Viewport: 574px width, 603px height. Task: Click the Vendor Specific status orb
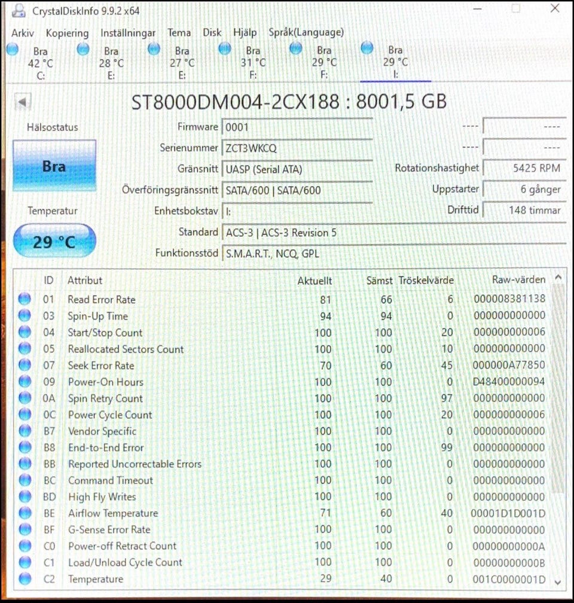coord(25,431)
